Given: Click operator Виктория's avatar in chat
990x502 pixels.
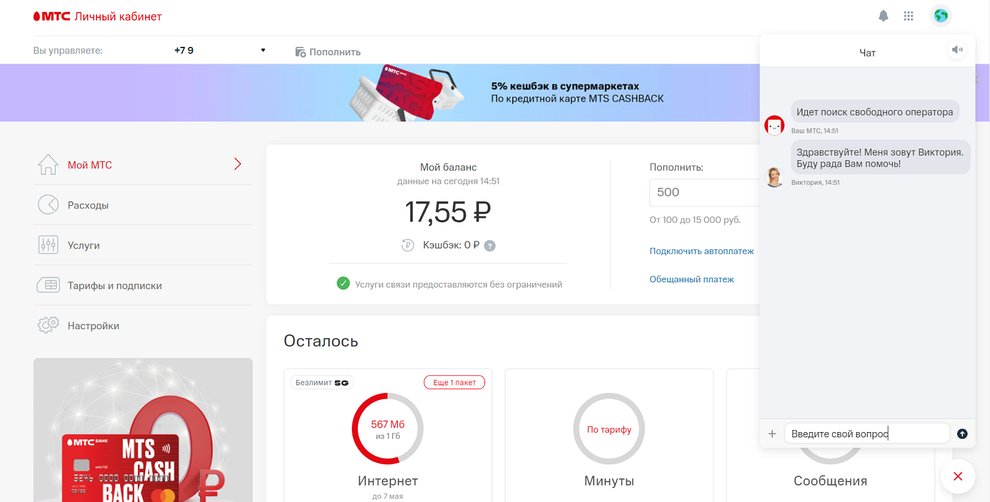Looking at the screenshot, I should (774, 177).
